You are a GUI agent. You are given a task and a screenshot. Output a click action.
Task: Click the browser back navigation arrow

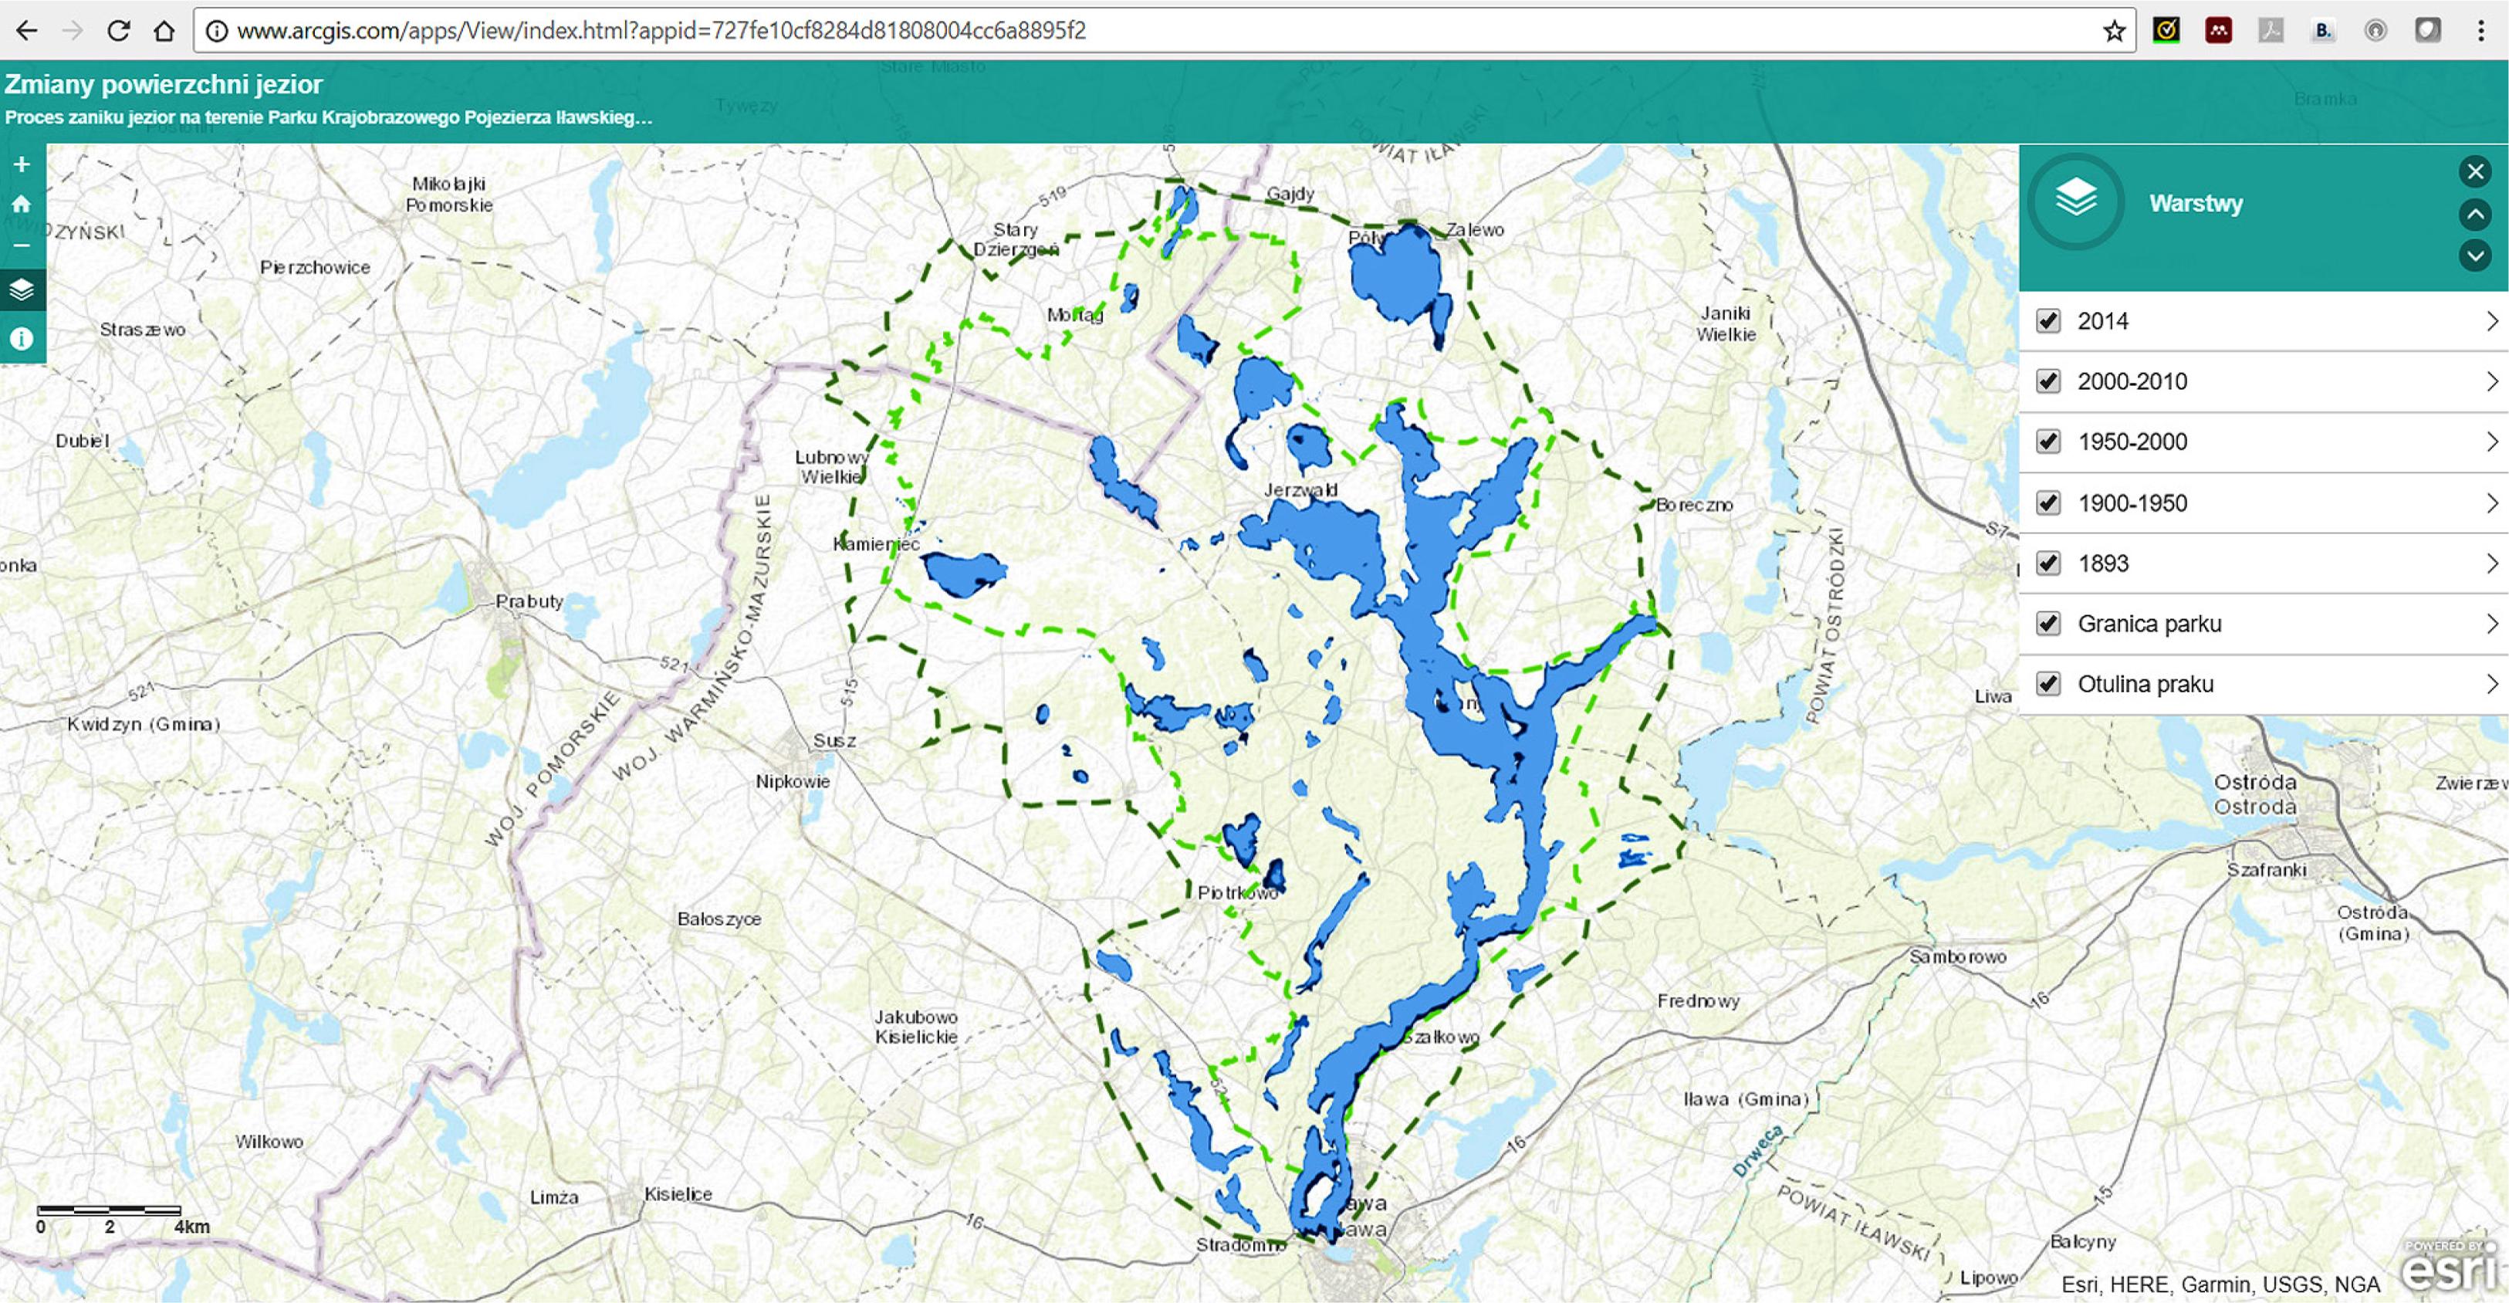click(27, 30)
